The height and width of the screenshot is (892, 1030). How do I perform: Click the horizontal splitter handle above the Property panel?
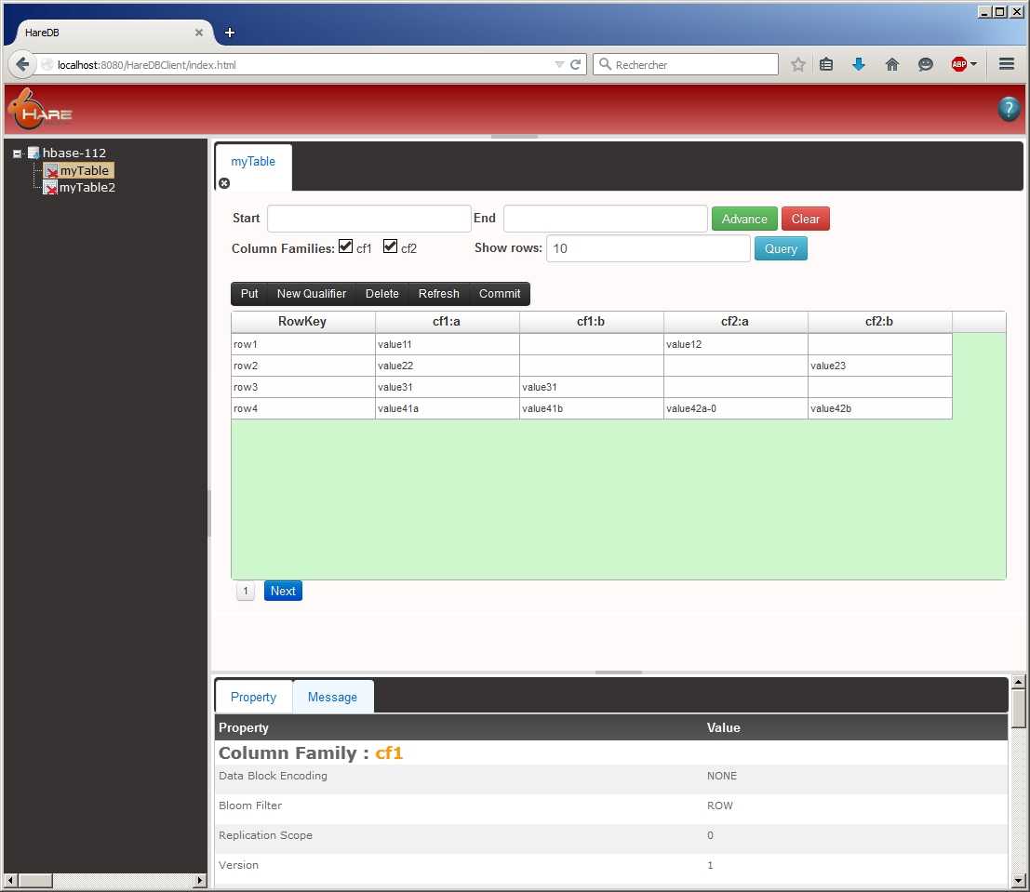click(x=619, y=672)
